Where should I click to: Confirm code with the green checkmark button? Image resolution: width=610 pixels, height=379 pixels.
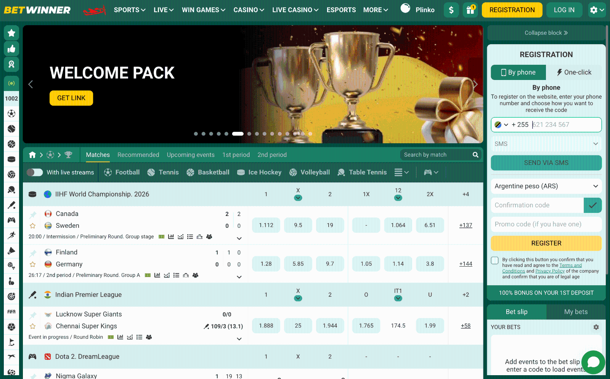592,205
